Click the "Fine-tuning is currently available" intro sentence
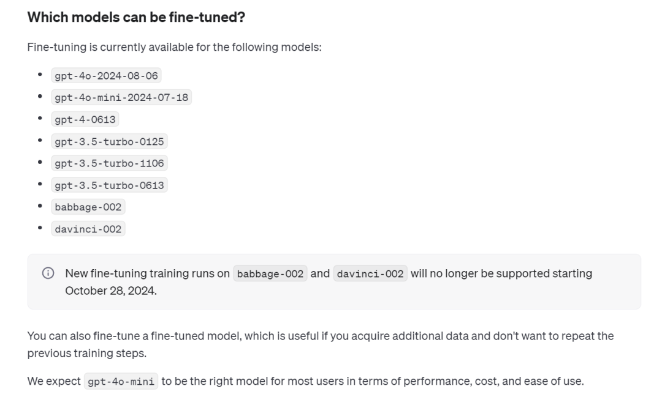 [174, 47]
